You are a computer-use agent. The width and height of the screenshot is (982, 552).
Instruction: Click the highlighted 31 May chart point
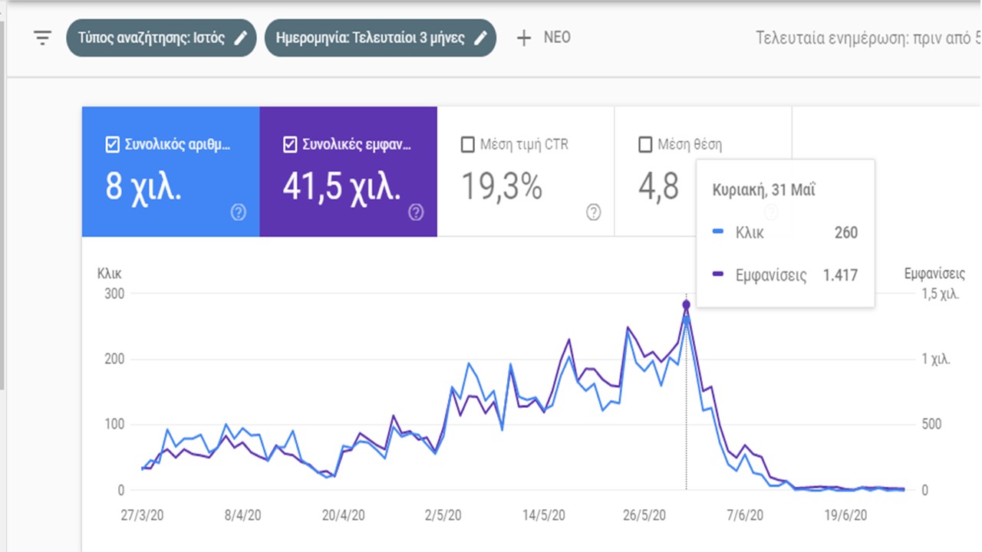[686, 305]
